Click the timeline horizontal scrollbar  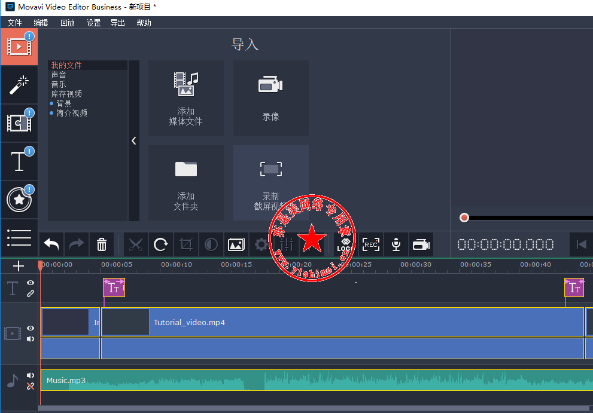click(314, 408)
